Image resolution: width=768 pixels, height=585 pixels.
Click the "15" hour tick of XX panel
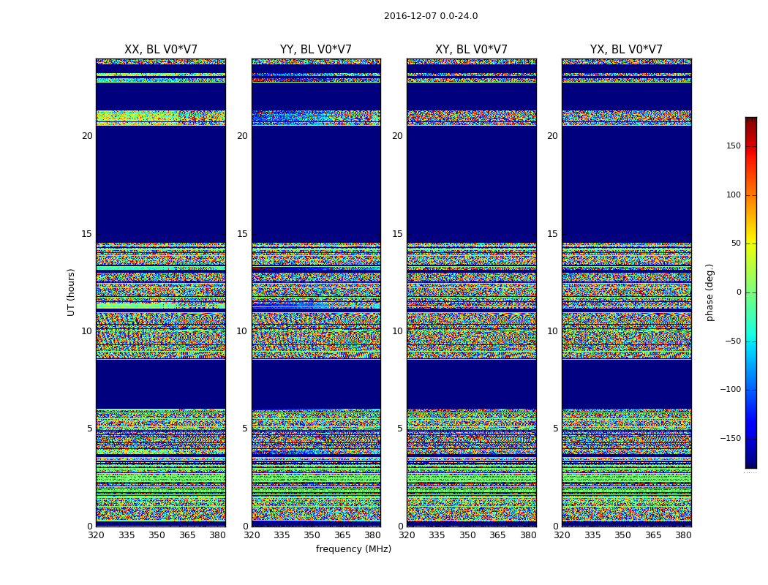coord(87,234)
